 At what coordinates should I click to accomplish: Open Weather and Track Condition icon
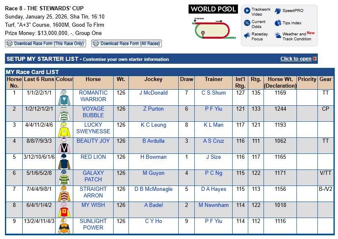278,36
